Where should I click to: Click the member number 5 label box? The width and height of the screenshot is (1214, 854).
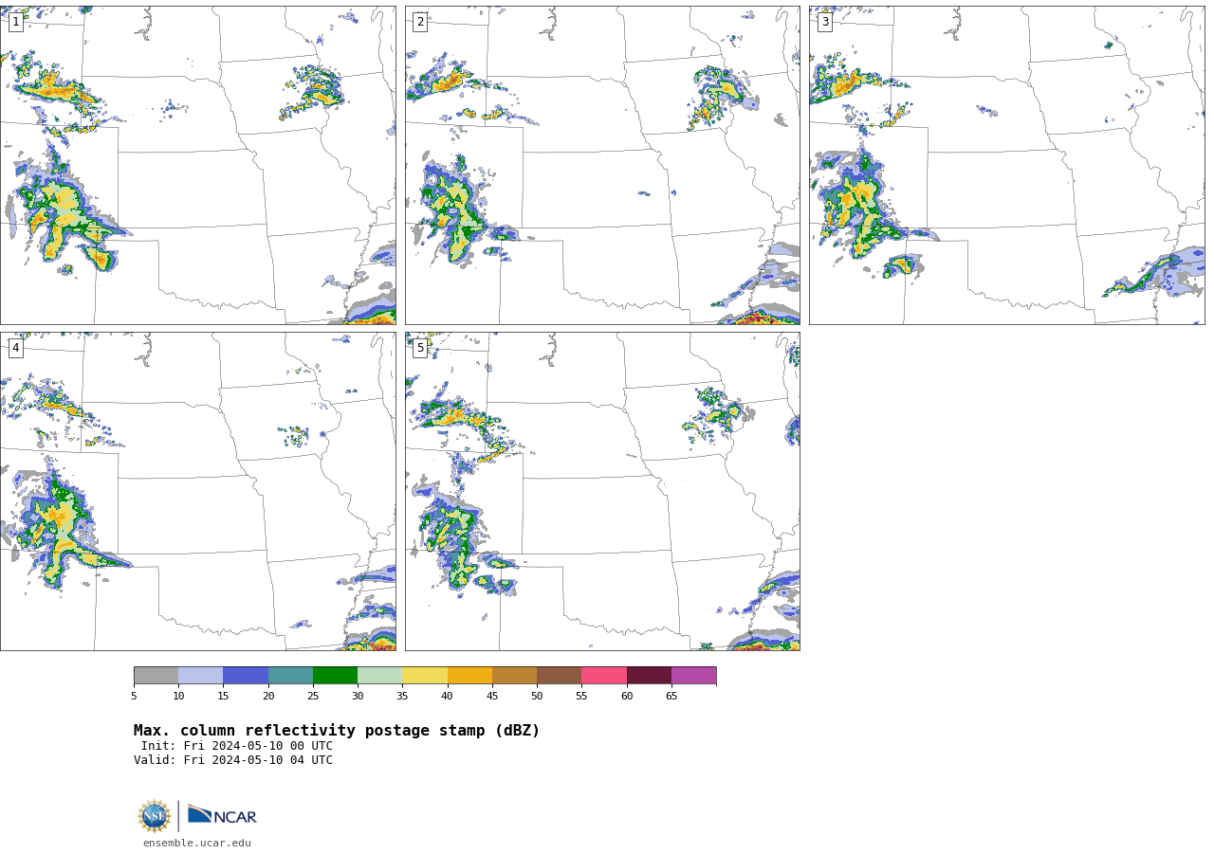coord(420,348)
